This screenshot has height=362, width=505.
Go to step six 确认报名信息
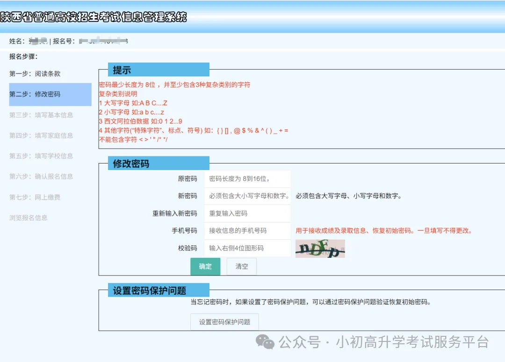(41, 177)
